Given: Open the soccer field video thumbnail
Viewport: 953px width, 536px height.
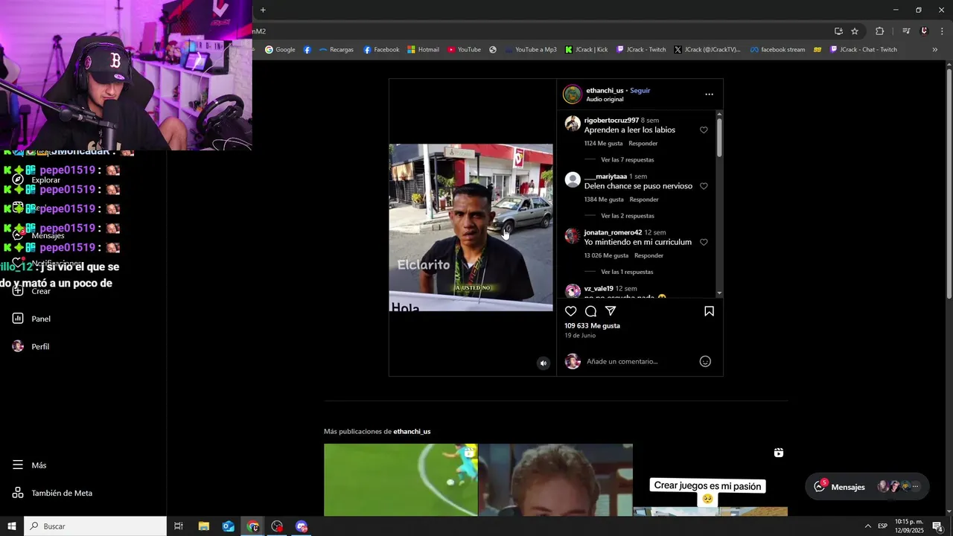Looking at the screenshot, I should 401,479.
